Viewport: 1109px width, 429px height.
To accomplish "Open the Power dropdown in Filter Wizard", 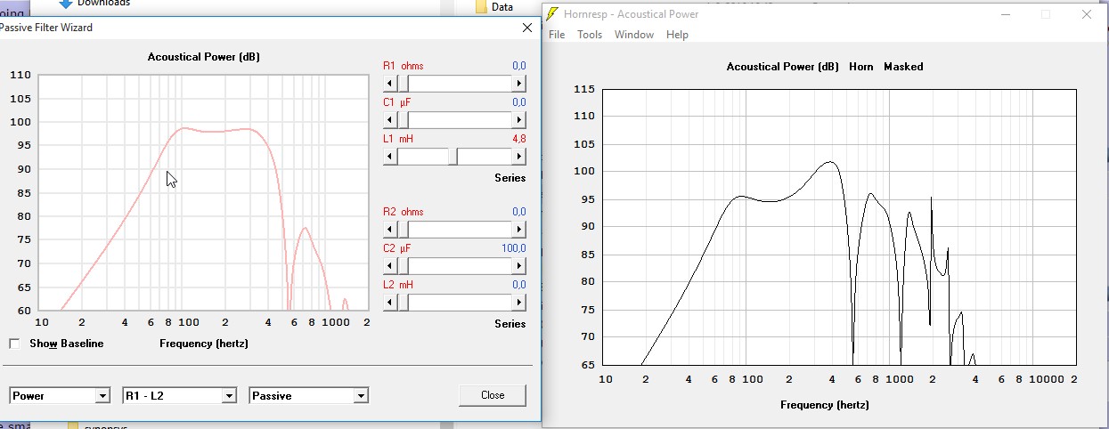I will tap(60, 395).
